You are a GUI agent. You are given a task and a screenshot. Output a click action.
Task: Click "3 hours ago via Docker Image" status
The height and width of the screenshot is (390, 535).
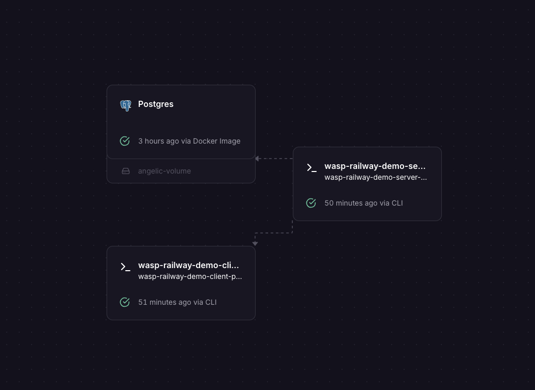189,141
